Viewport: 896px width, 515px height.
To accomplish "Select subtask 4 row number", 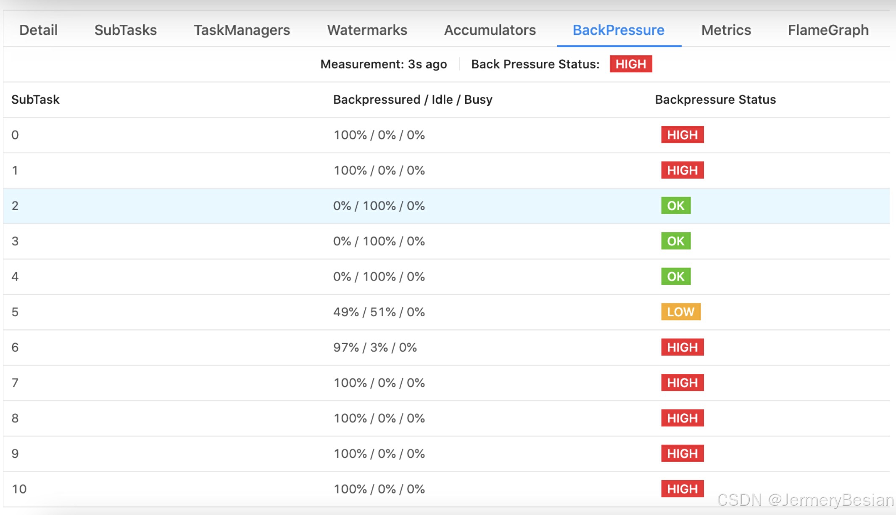I will click(x=15, y=276).
